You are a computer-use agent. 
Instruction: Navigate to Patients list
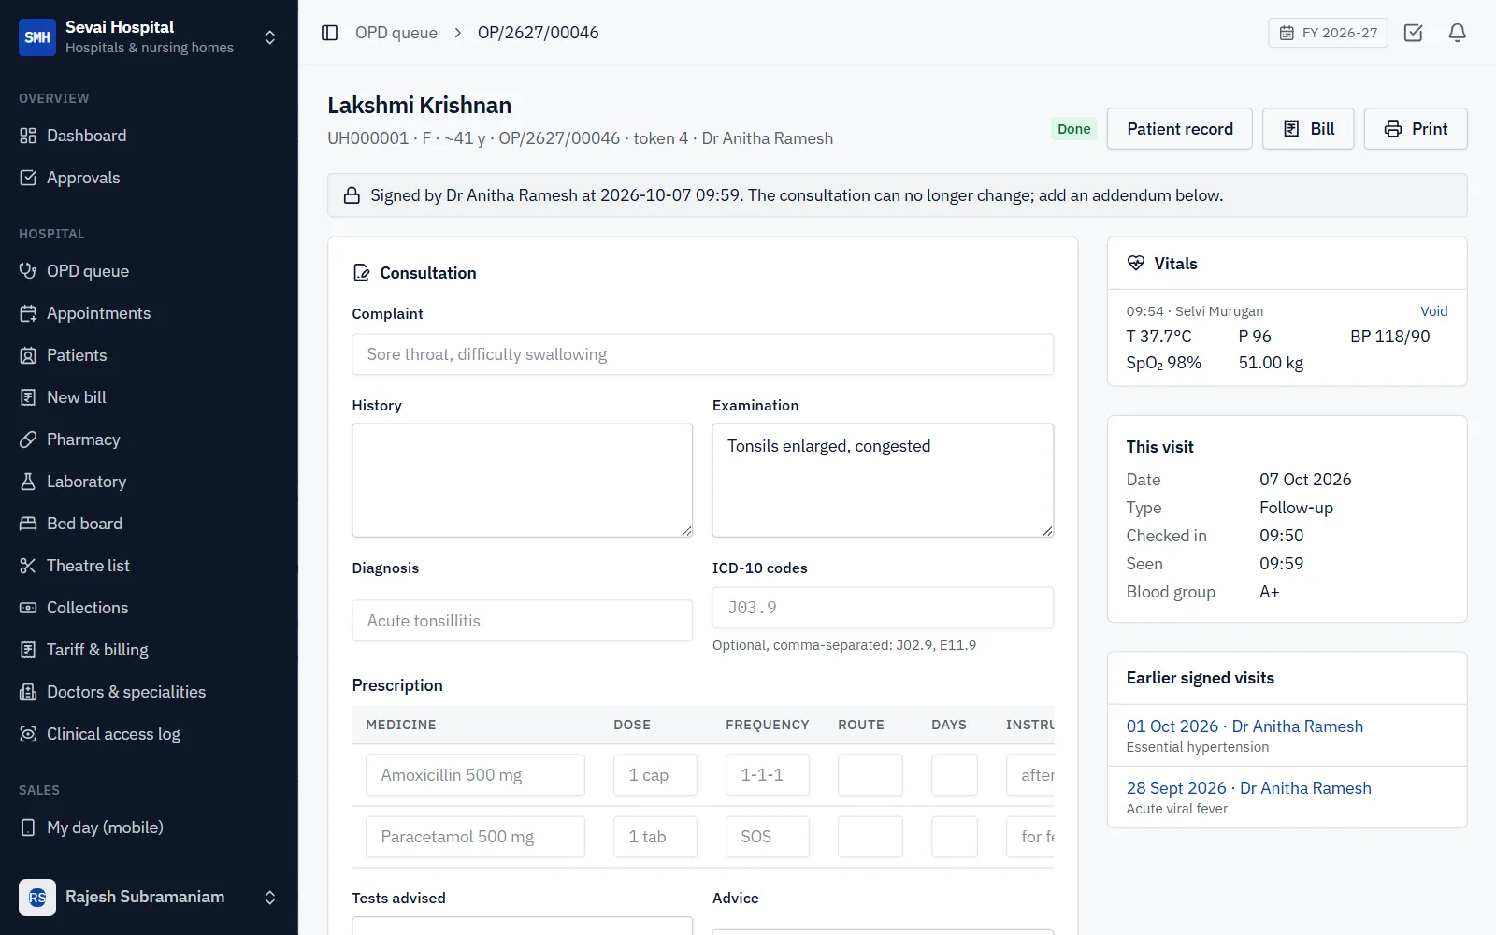tap(149, 355)
